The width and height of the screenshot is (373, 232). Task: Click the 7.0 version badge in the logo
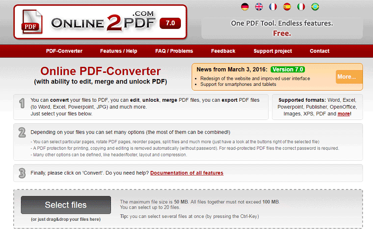click(170, 23)
